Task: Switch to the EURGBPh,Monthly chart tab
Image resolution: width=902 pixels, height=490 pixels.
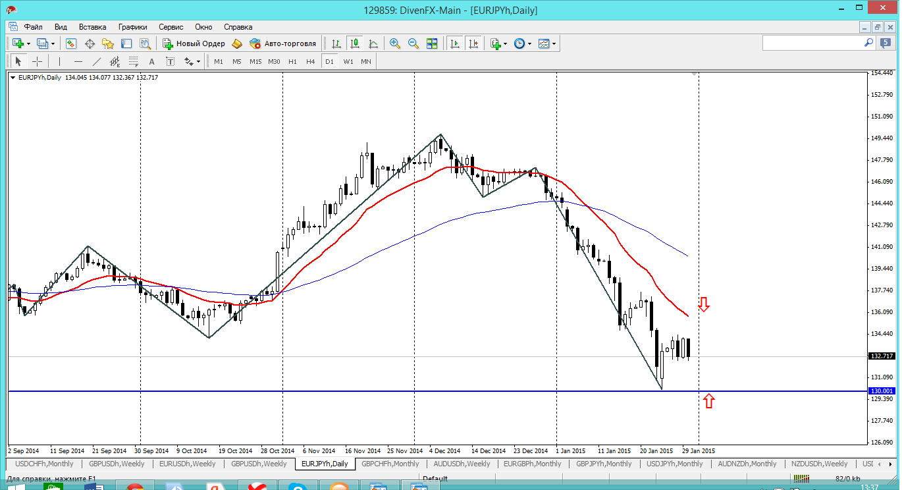Action: (533, 464)
